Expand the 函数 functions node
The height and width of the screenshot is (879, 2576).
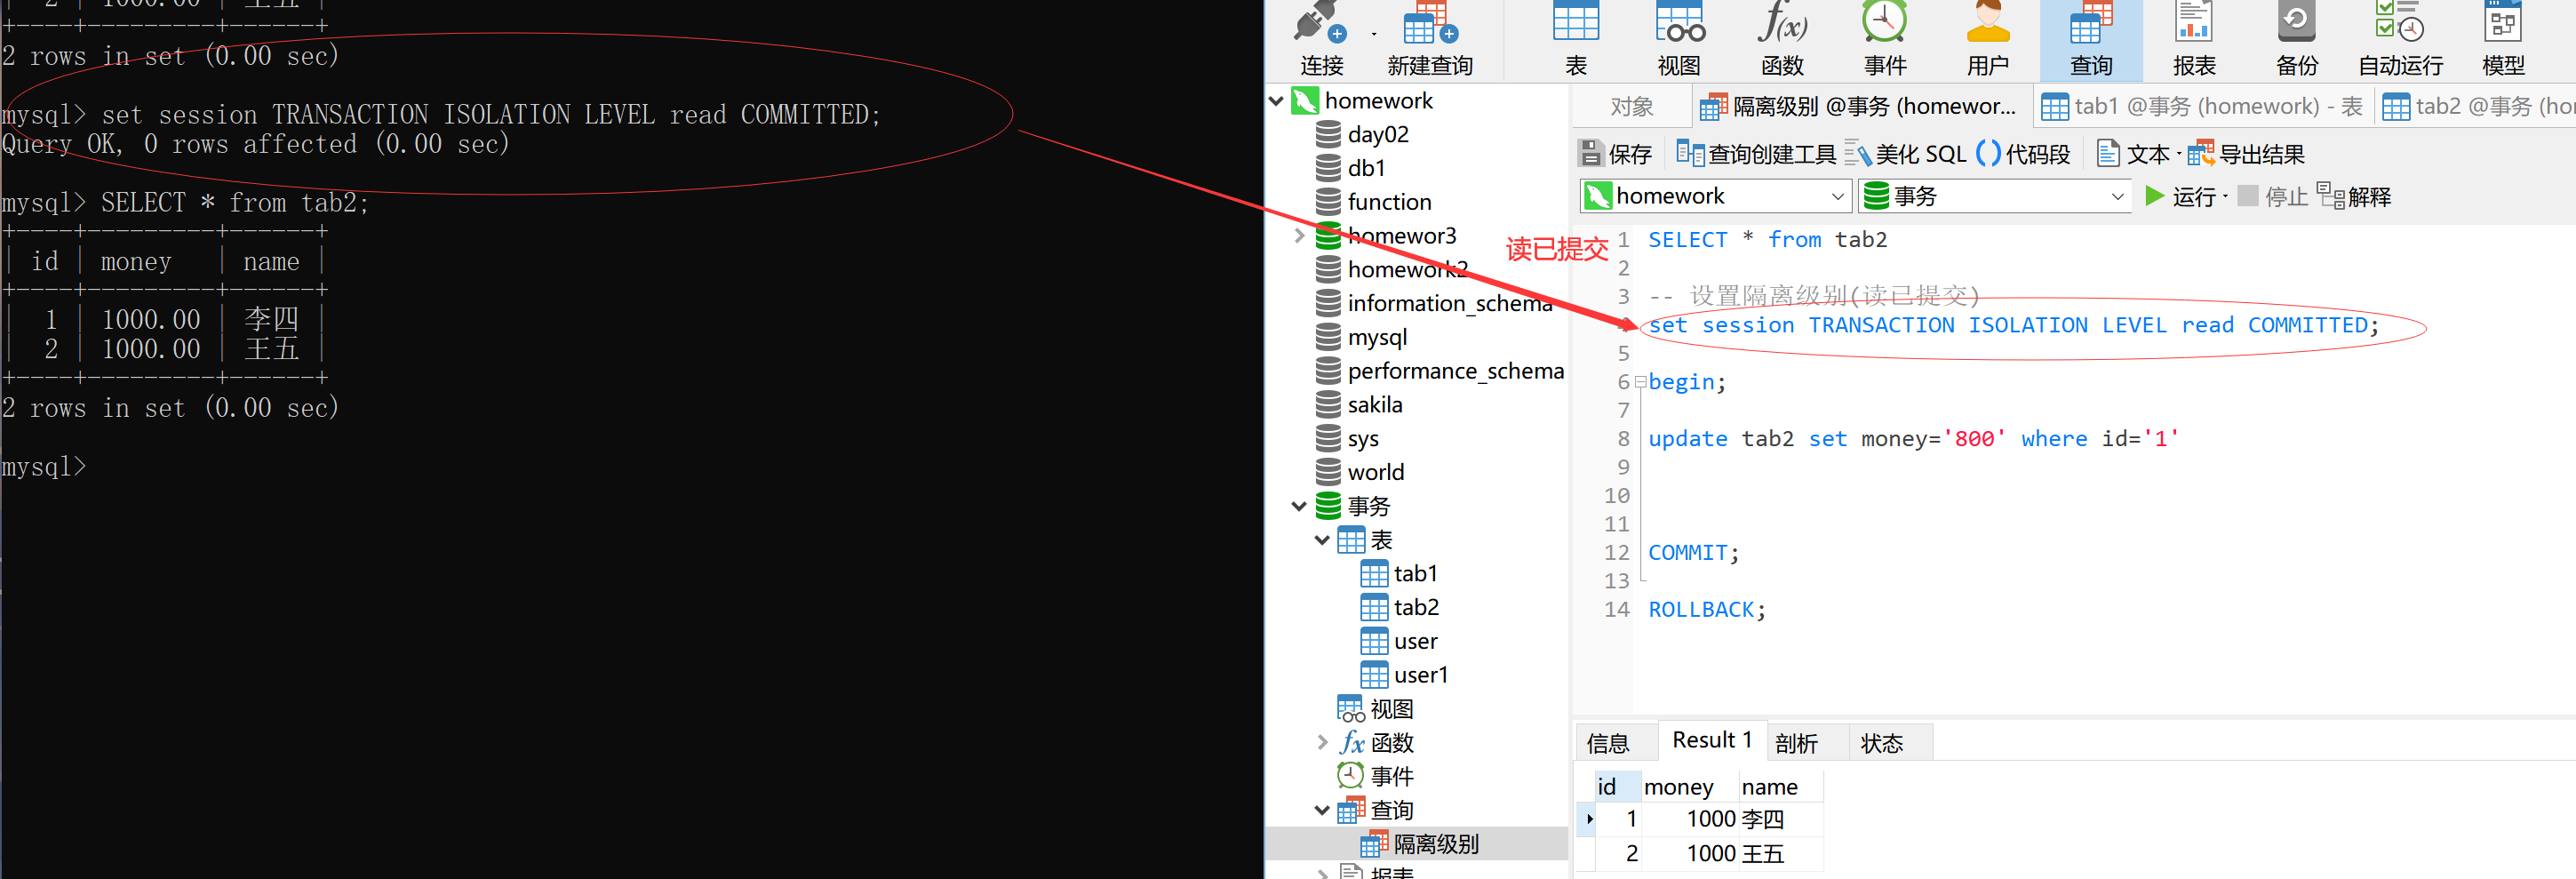pos(1322,743)
